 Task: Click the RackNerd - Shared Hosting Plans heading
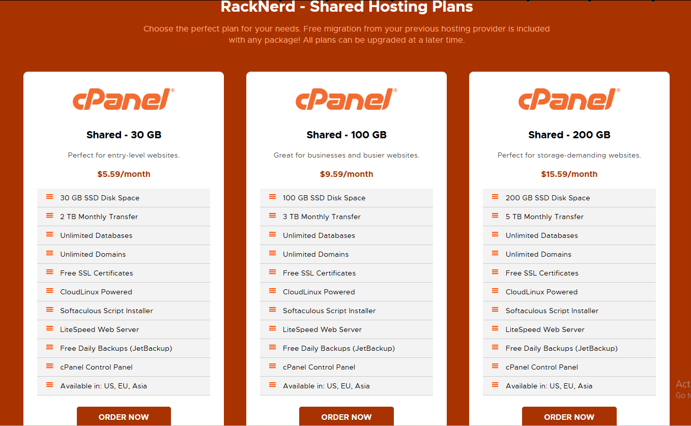(x=347, y=7)
